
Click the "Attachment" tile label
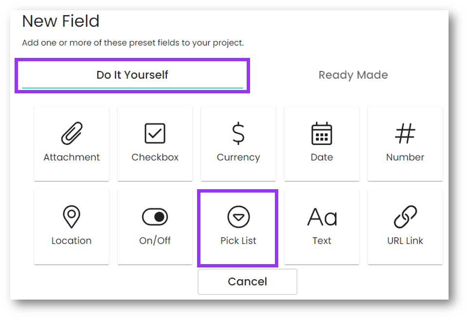[72, 157]
